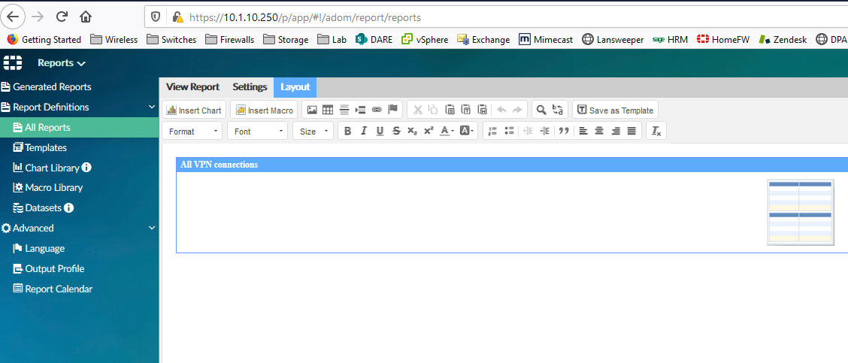Select the Layout tab

pos(295,87)
